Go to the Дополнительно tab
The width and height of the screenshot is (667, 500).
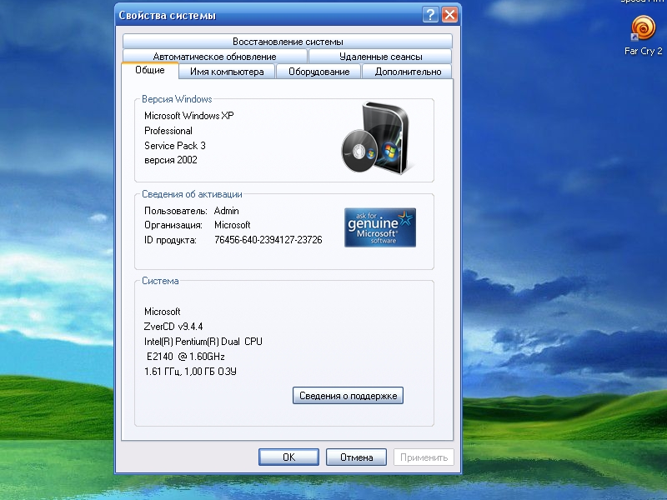click(408, 72)
